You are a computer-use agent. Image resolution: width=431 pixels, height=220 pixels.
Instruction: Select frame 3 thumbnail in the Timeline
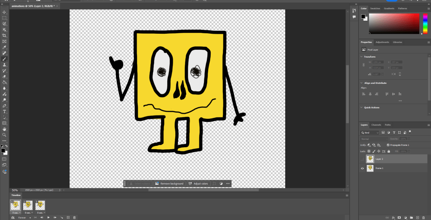tap(40, 205)
